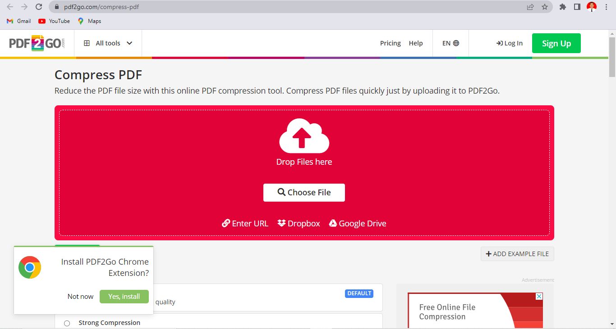This screenshot has height=329, width=616.
Task: Click the URL in the address bar
Action: click(x=101, y=7)
